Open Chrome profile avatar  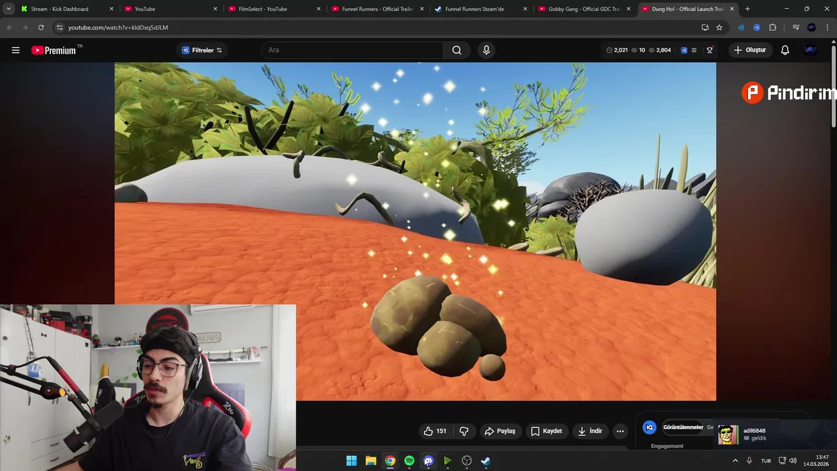tap(811, 27)
